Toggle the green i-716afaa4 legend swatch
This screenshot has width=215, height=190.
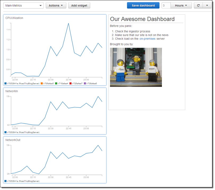[x=56, y=83]
